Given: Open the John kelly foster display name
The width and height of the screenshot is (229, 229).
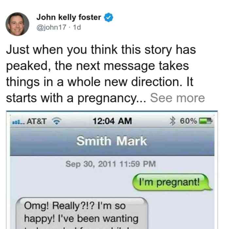Looking at the screenshot, I should (69, 17).
